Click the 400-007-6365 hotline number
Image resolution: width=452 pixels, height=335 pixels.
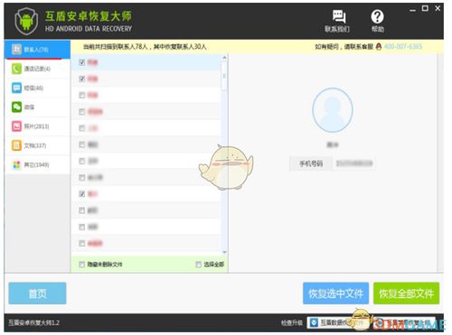coord(403,47)
